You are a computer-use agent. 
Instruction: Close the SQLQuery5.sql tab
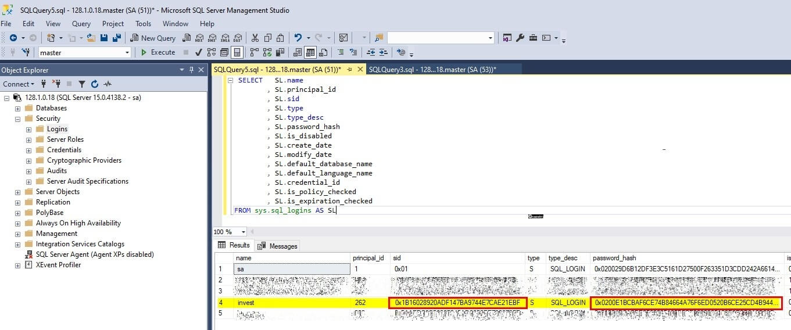(359, 69)
